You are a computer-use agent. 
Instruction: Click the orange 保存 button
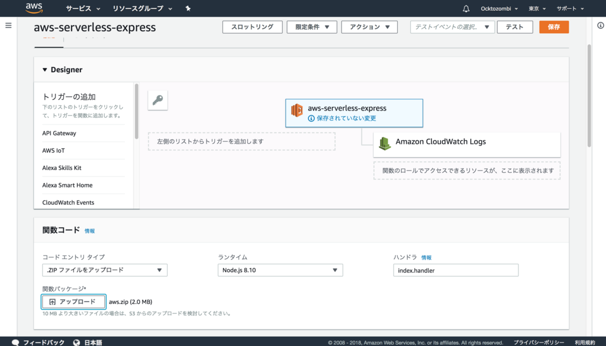pyautogui.click(x=554, y=27)
